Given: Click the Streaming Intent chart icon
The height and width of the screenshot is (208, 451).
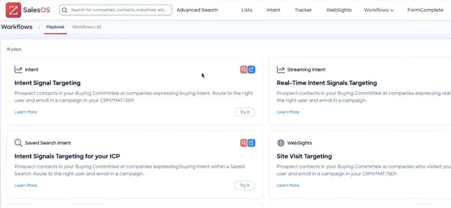Looking at the screenshot, I should coord(280,69).
